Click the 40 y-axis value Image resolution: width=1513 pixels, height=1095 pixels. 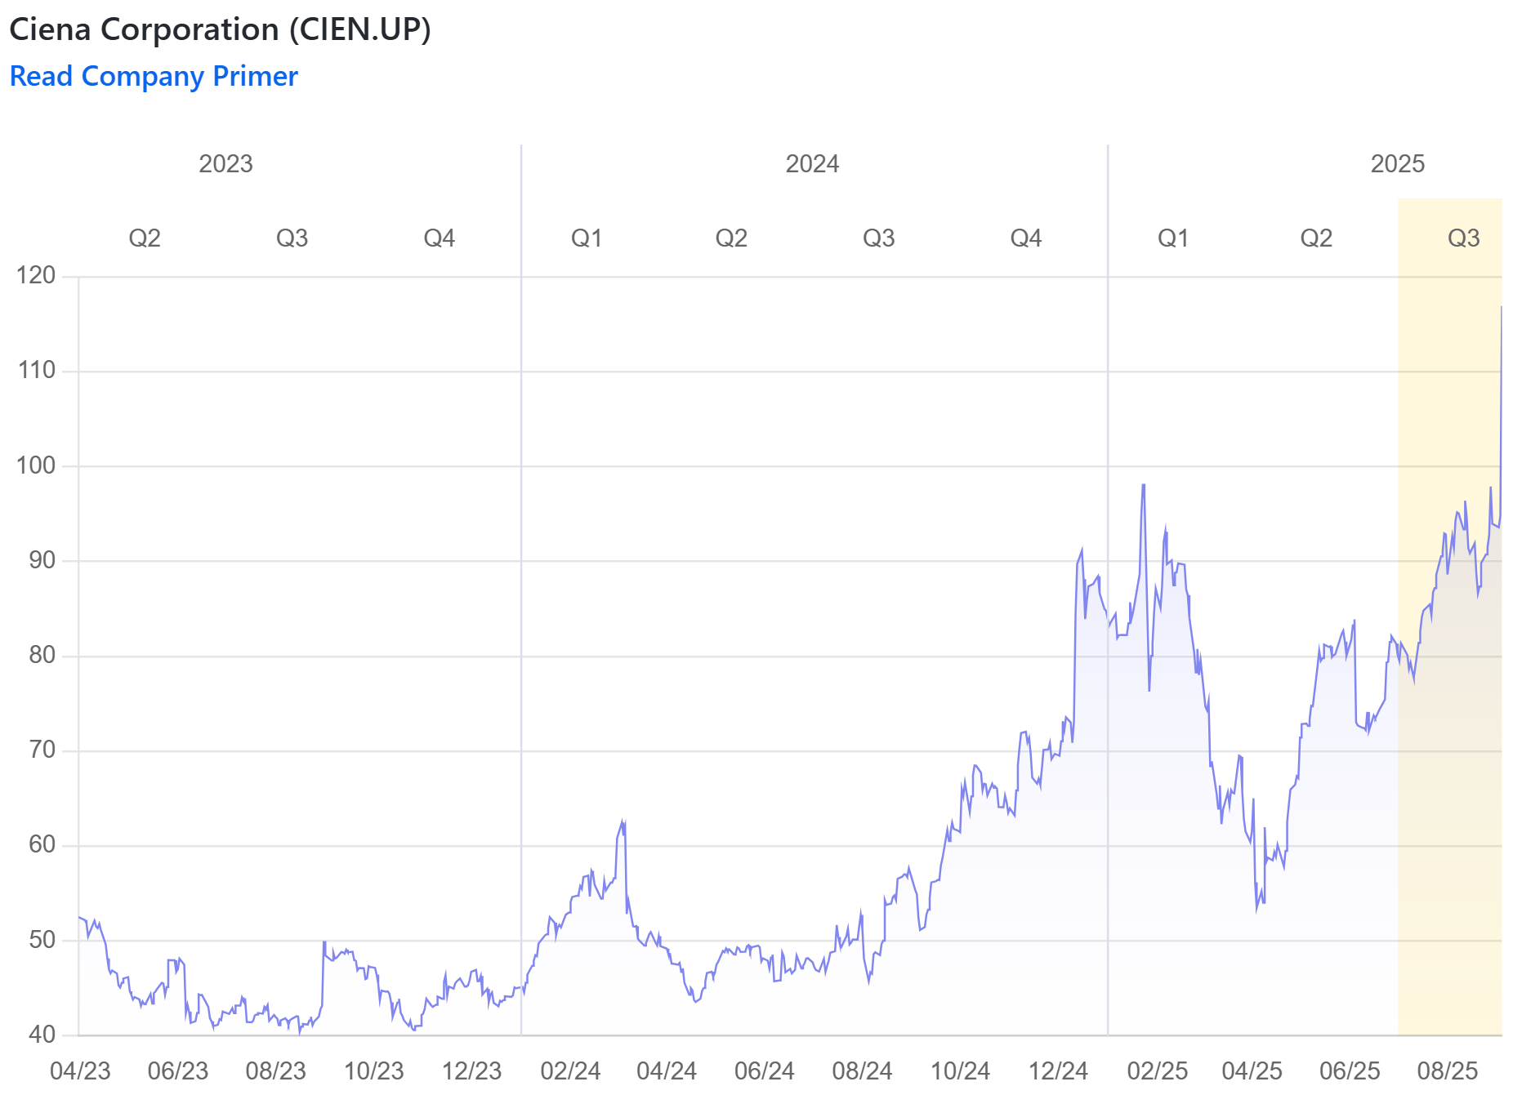coord(42,1035)
